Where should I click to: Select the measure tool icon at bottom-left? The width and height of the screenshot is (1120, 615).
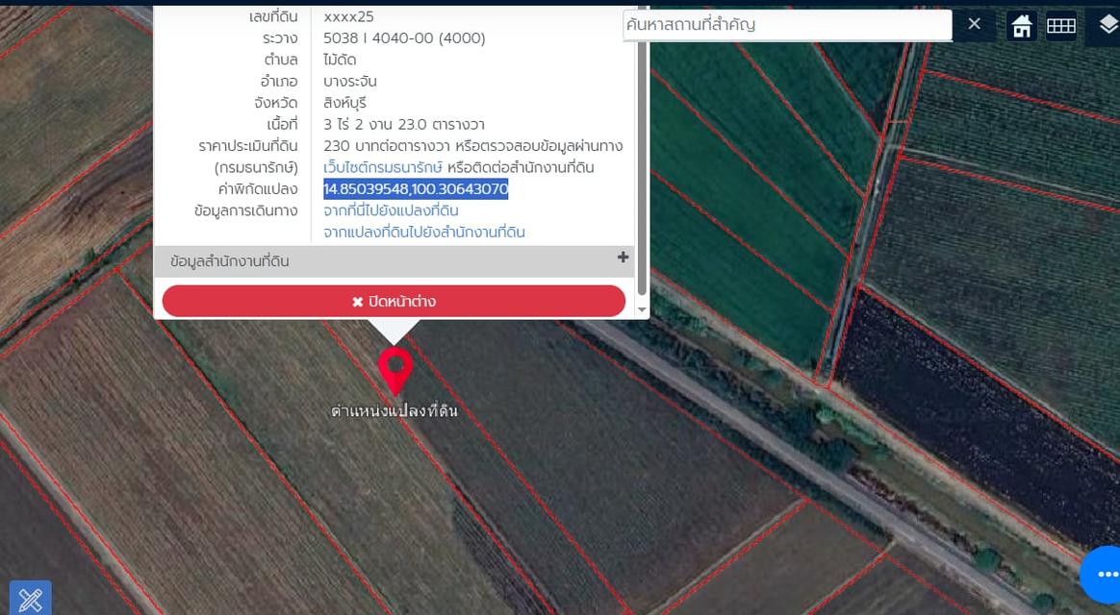coord(30,599)
